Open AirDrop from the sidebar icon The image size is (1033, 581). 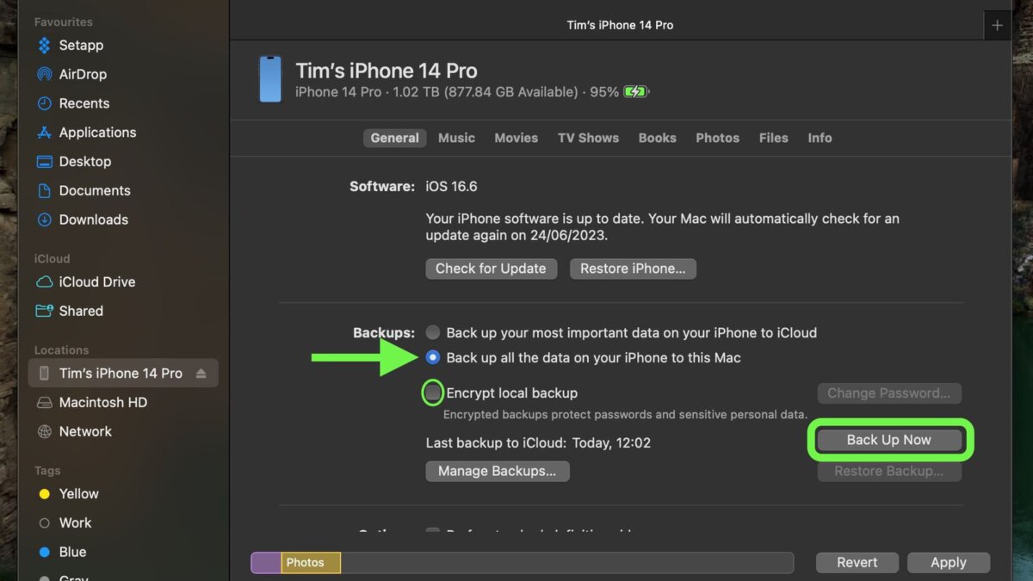(44, 74)
